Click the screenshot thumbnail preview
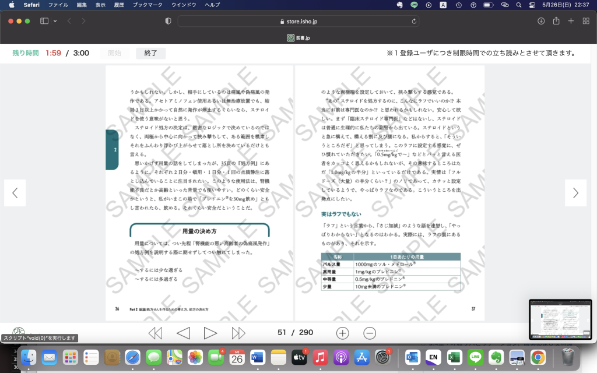This screenshot has height=373, width=597. (560, 319)
